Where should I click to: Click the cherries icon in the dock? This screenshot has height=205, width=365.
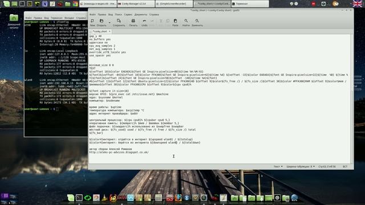[214, 198]
